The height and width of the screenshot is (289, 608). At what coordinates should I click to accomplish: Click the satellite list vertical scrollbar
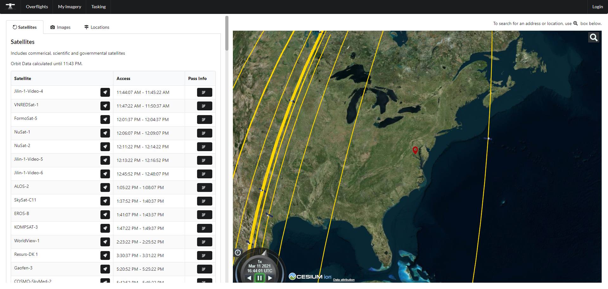[227, 33]
